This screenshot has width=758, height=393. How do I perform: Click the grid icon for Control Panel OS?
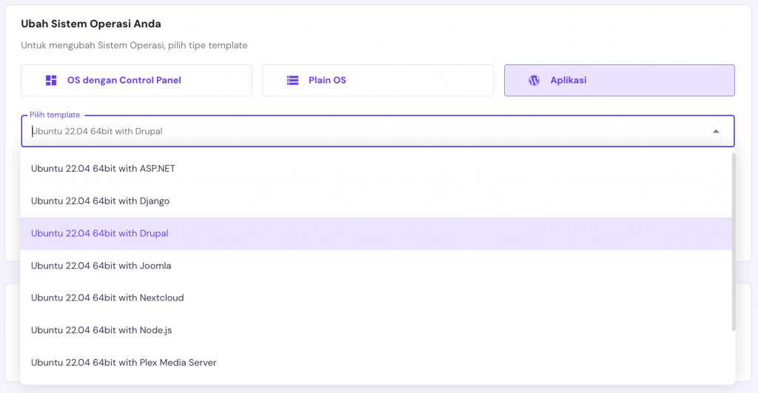[51, 80]
